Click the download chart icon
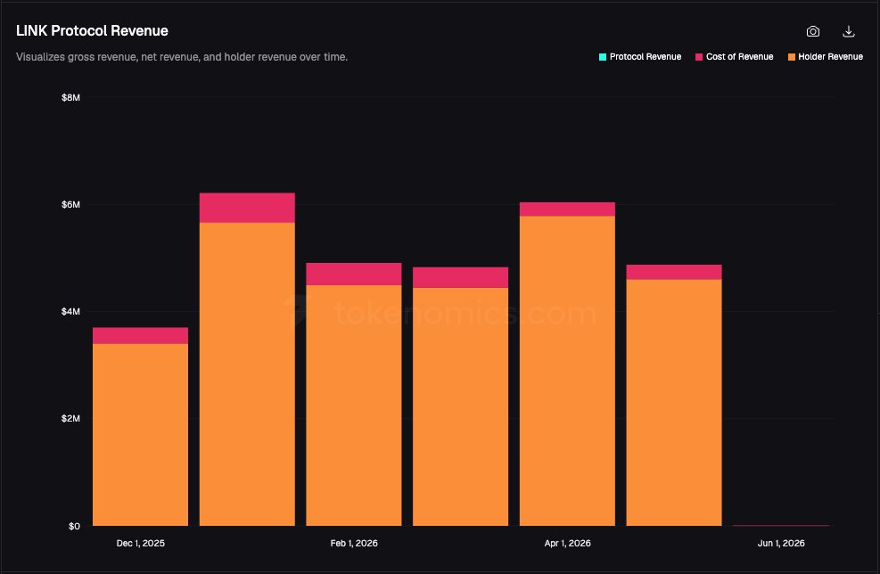Screen dimensions: 880x574 tap(849, 31)
